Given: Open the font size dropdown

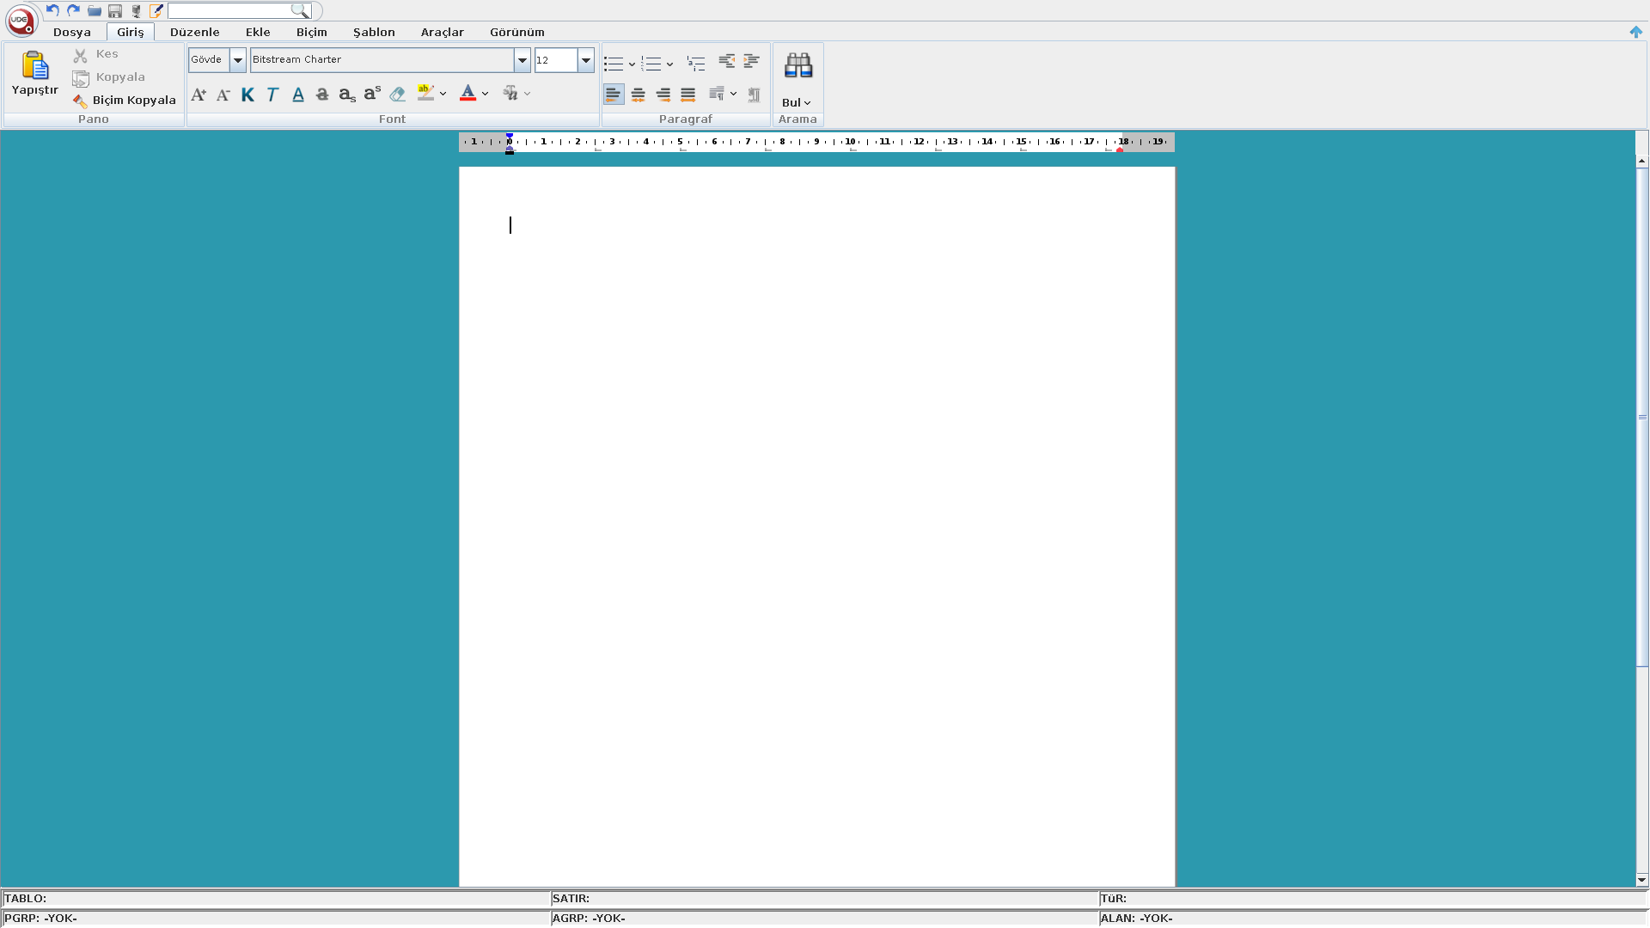Looking at the screenshot, I should (x=586, y=60).
